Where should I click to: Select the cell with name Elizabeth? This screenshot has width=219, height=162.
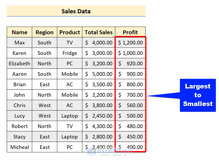19,63
